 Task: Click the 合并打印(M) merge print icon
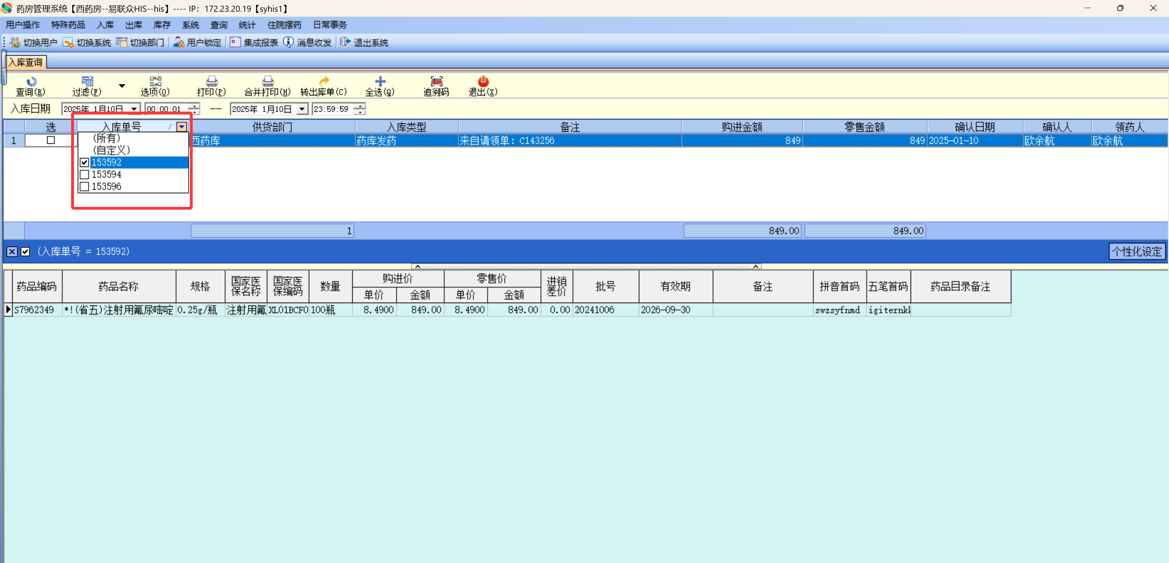(268, 82)
